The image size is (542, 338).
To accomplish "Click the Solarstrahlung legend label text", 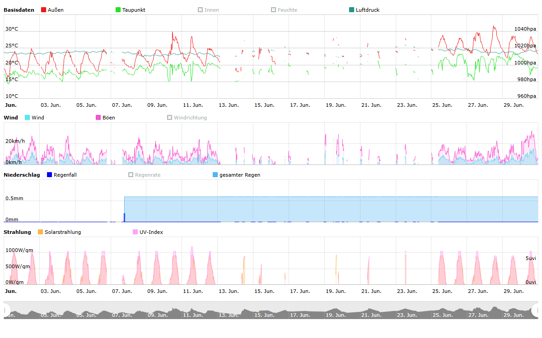I will [x=63, y=232].
